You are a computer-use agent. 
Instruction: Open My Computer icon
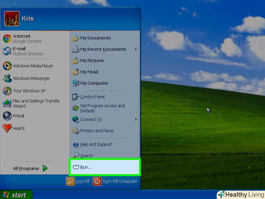point(76,83)
